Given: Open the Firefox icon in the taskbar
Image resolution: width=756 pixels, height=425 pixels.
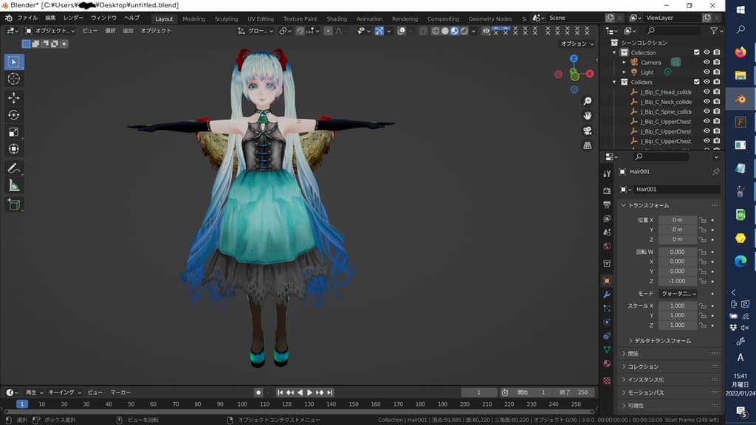Looking at the screenshot, I should click(x=740, y=52).
